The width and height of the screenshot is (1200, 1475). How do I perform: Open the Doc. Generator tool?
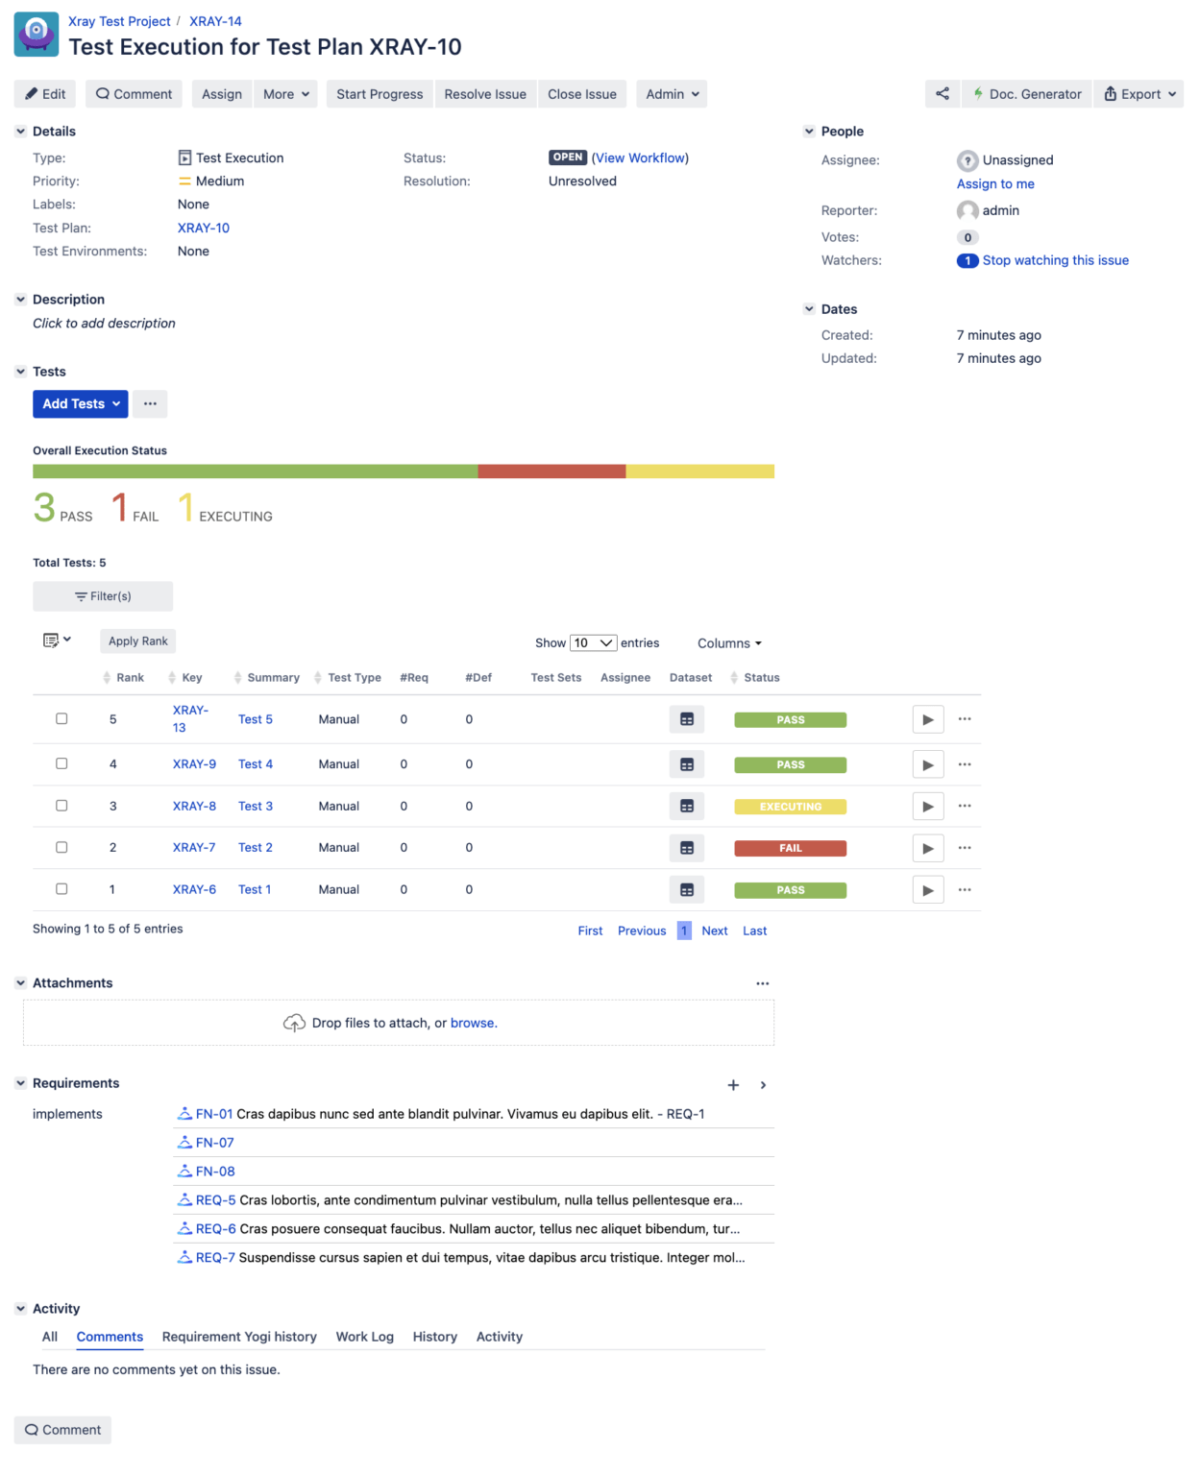1025,94
